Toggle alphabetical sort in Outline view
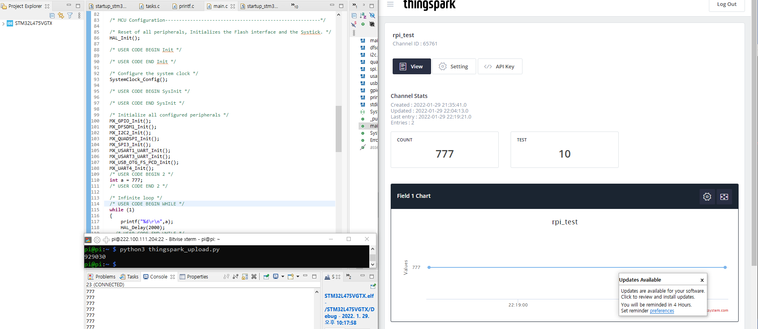This screenshot has height=329, width=758. click(363, 15)
